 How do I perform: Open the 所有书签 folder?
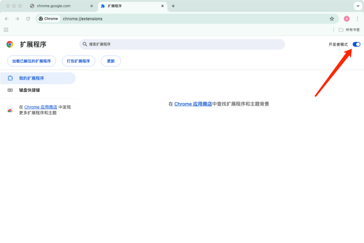click(x=349, y=30)
